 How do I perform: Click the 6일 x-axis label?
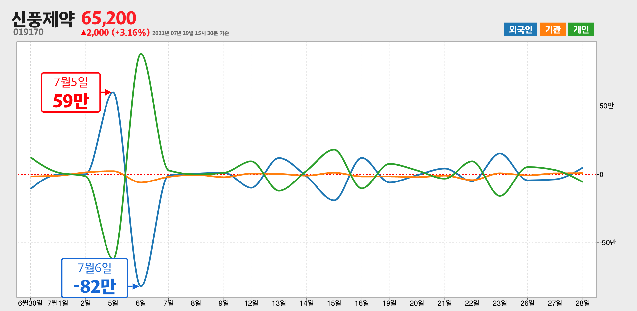click(141, 303)
